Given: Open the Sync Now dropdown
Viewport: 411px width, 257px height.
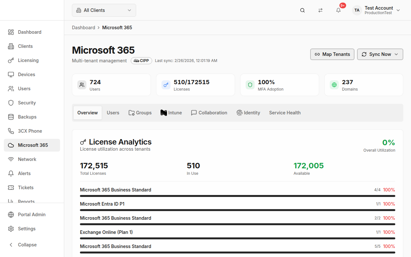Looking at the screenshot, I should (x=380, y=54).
